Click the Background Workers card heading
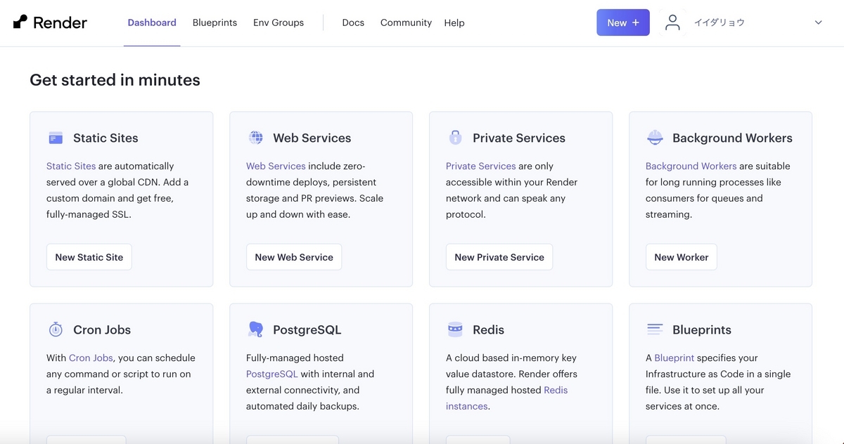 point(732,138)
